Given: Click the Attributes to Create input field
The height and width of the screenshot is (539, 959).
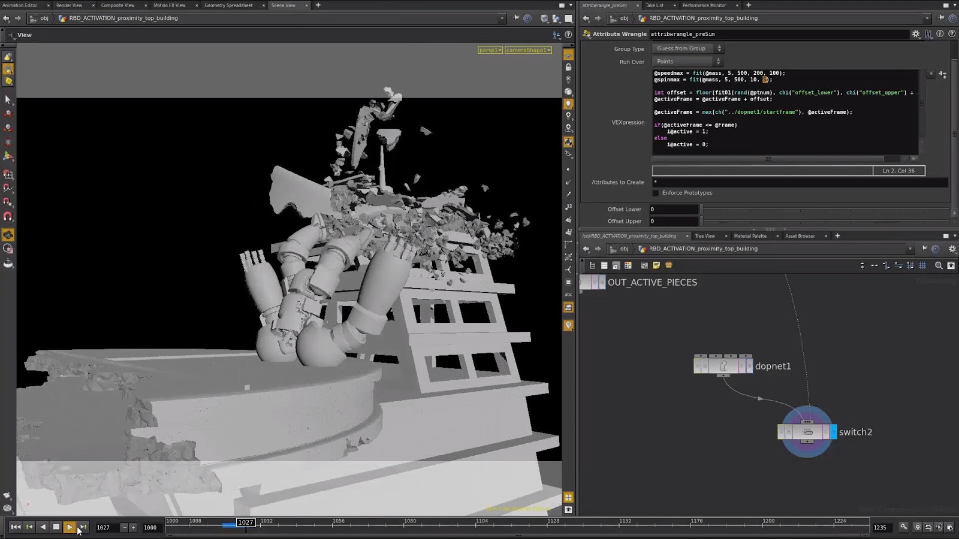Looking at the screenshot, I should click(x=800, y=182).
